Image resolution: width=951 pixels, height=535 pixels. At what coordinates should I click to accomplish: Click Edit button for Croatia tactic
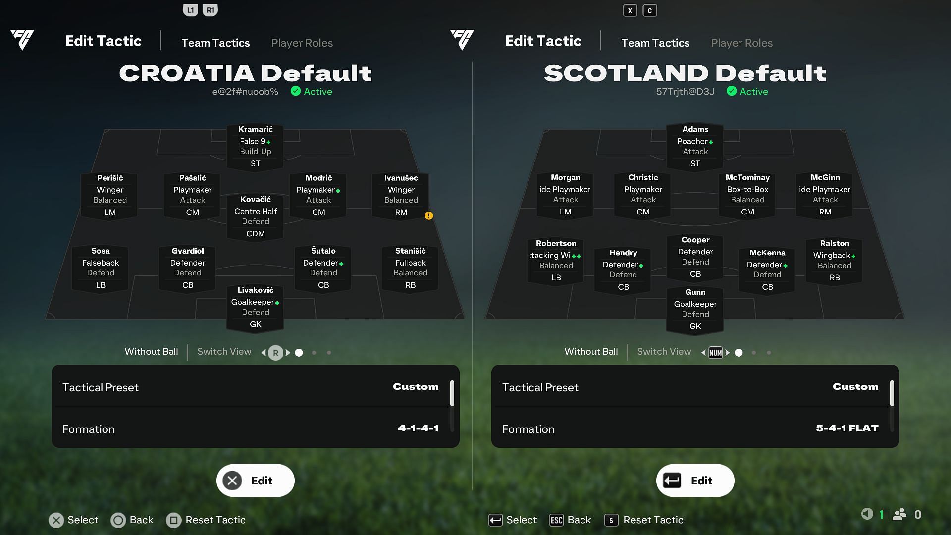256,480
